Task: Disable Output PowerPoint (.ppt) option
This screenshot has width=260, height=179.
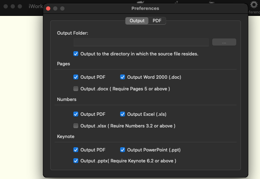Action: pos(123,150)
